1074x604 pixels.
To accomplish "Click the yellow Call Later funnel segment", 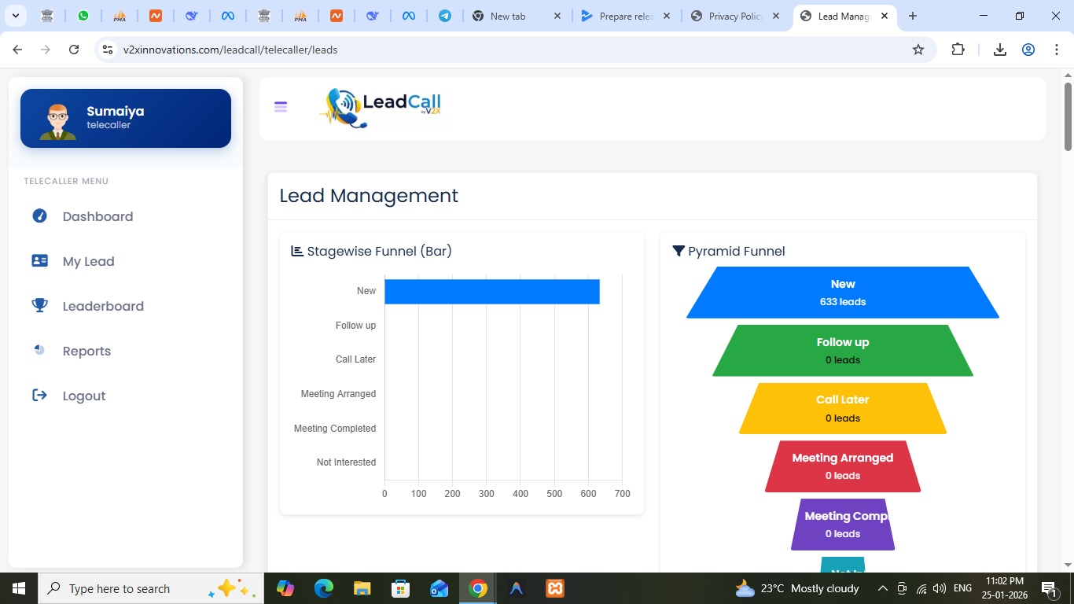I will 842,409.
